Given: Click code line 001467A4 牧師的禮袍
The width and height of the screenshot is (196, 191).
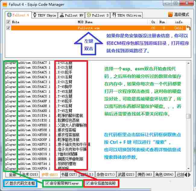Looking at the screenshot, I should (x=40, y=164).
